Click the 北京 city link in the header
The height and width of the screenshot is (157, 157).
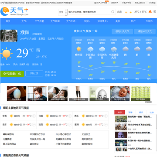coord(119,12)
